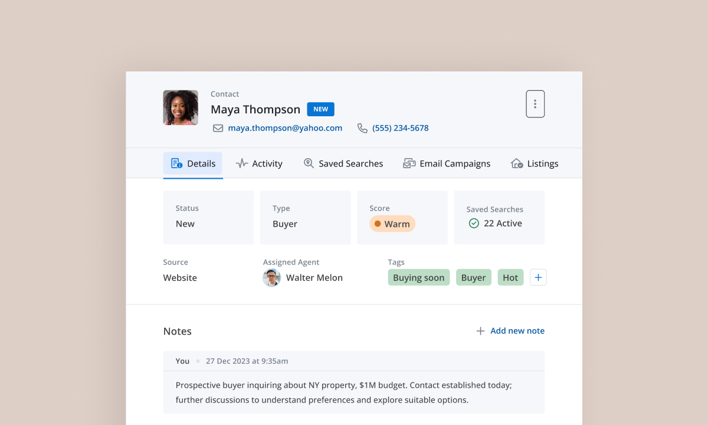
Task: Open the Email Campaigns tab
Action: pyautogui.click(x=454, y=164)
